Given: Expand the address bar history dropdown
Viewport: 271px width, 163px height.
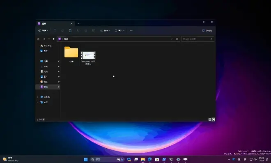Looking at the screenshot, I should tap(172, 39).
